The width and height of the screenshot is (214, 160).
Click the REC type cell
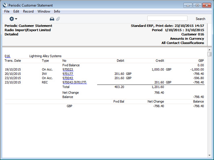pos(45,82)
